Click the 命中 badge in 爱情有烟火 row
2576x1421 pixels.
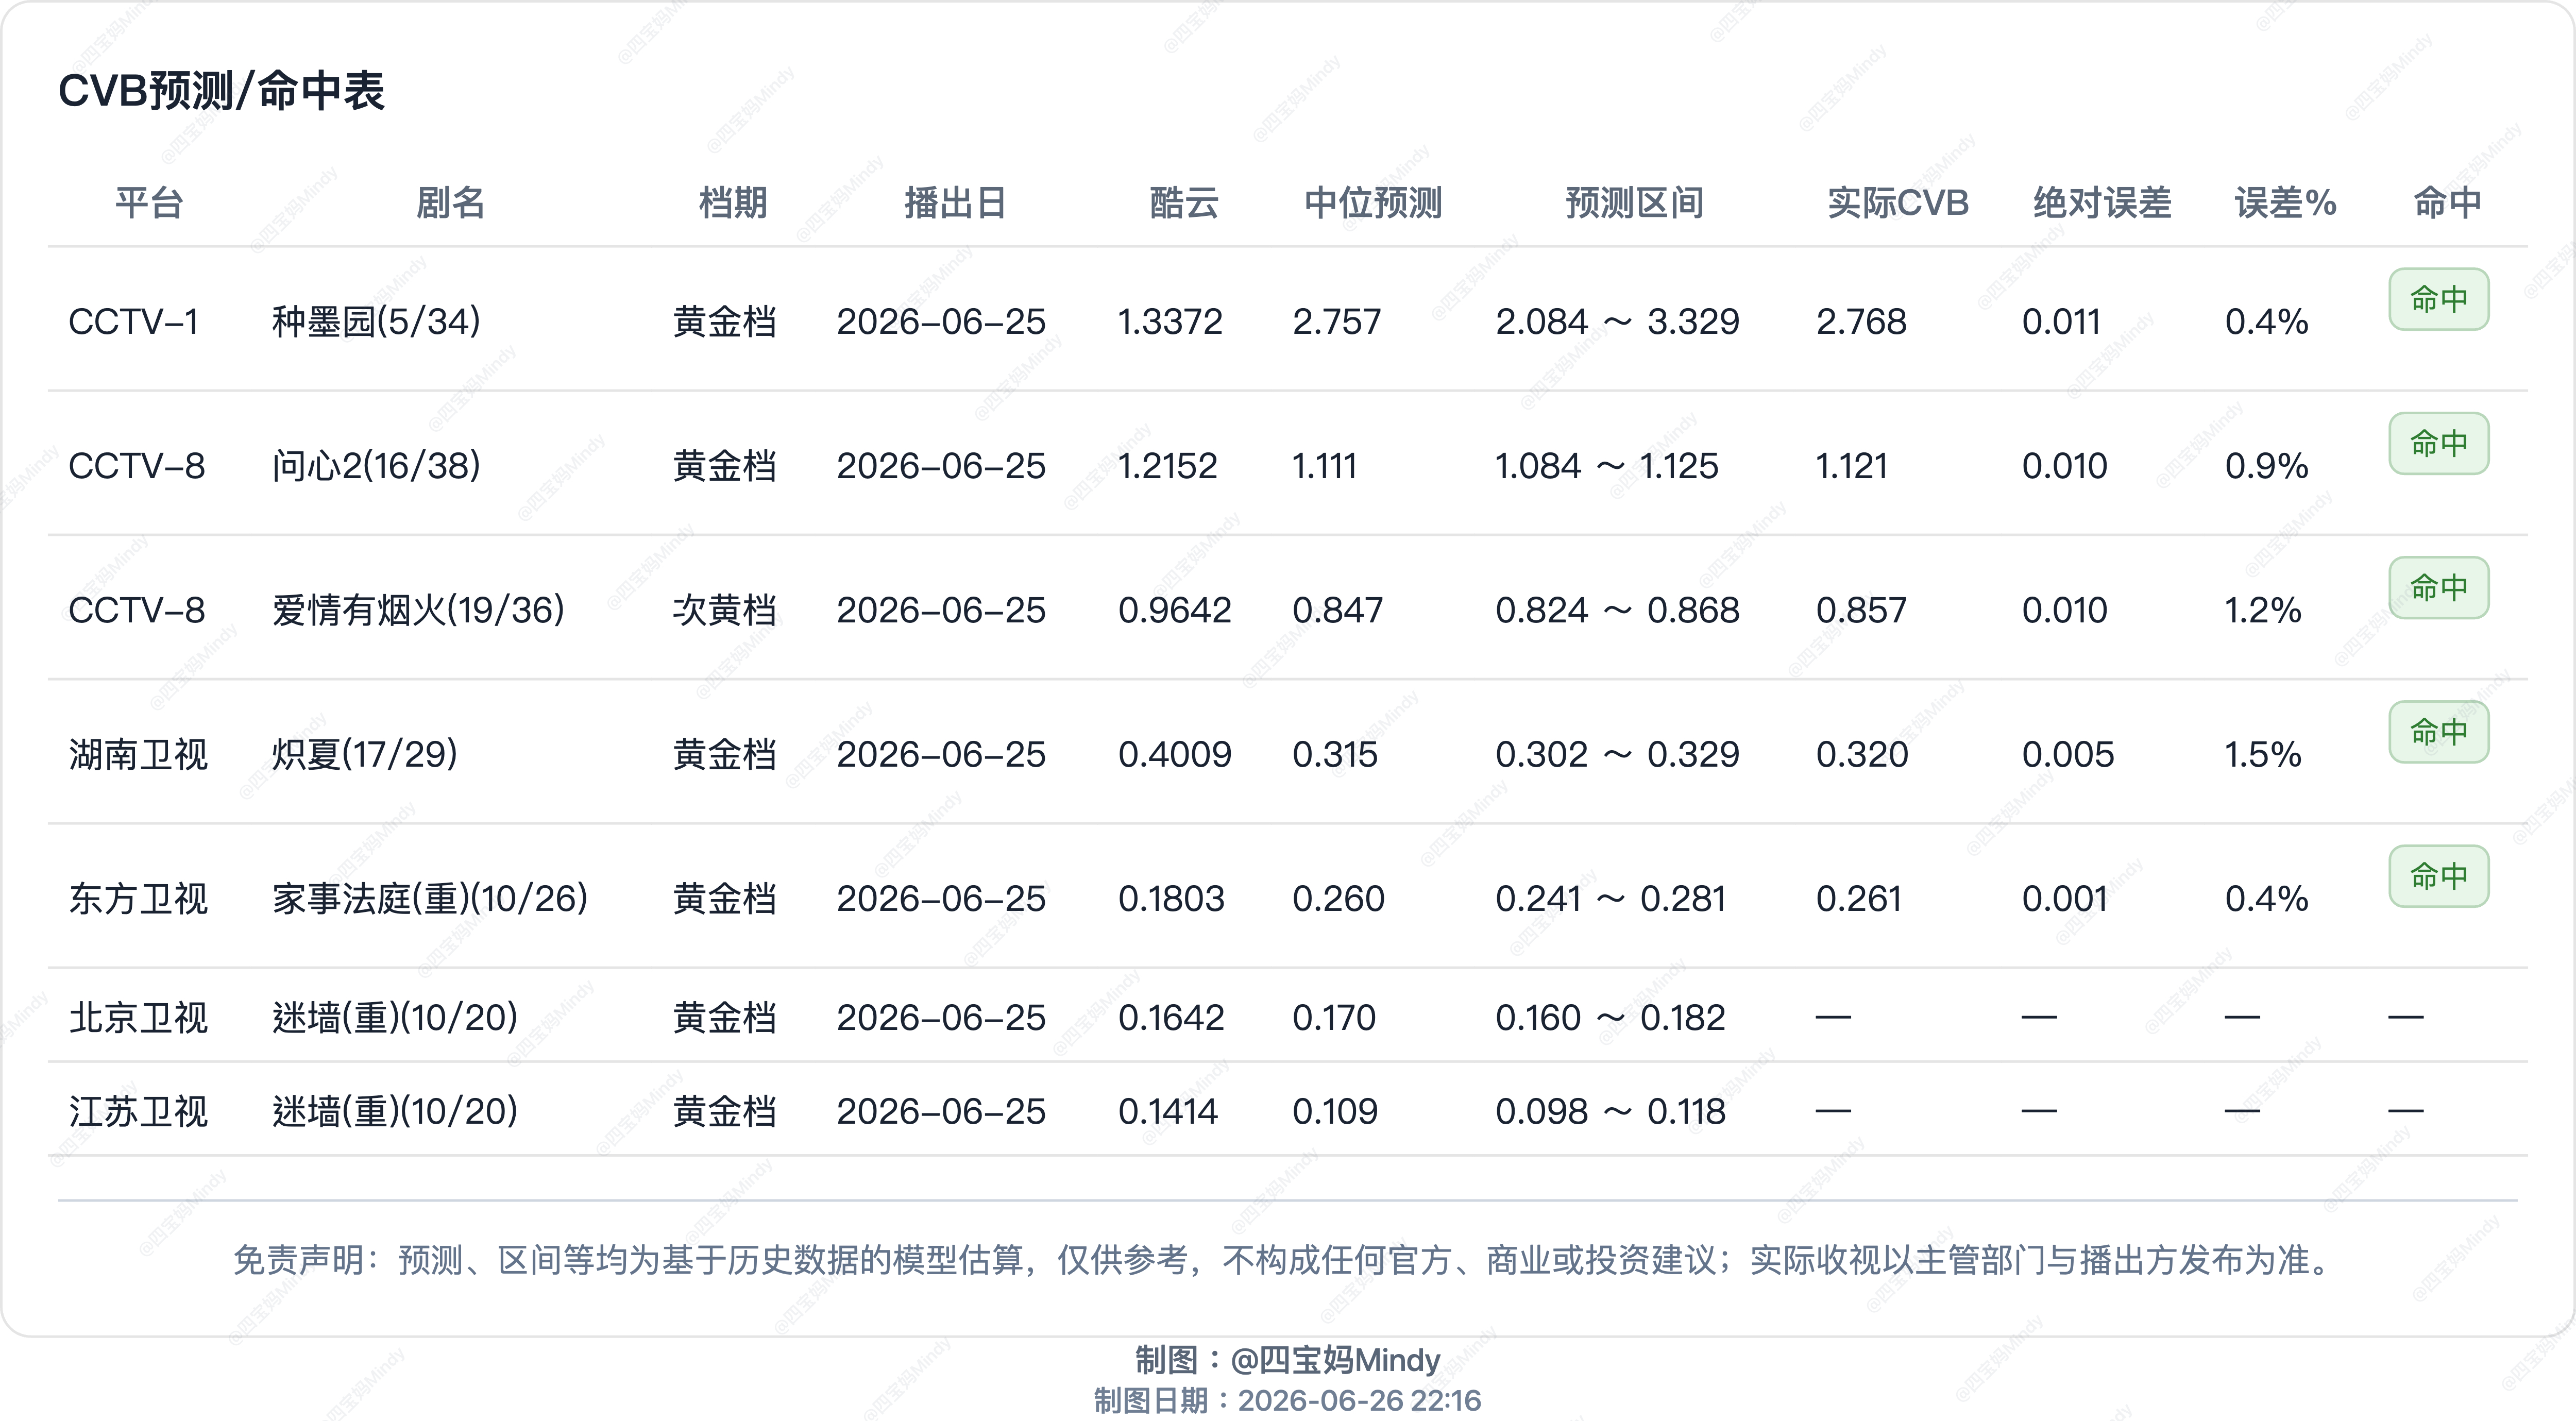tap(2439, 587)
